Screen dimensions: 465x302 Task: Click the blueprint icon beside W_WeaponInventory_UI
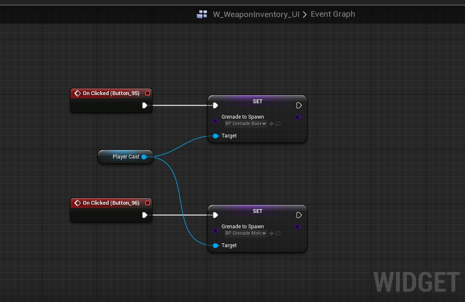coord(202,15)
